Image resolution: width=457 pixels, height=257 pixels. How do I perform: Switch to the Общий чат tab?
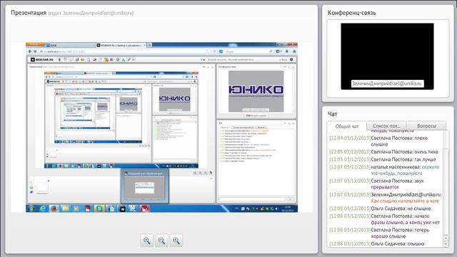click(x=346, y=126)
